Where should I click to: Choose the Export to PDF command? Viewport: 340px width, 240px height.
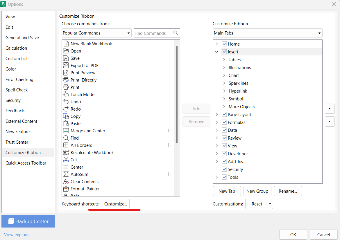click(84, 65)
